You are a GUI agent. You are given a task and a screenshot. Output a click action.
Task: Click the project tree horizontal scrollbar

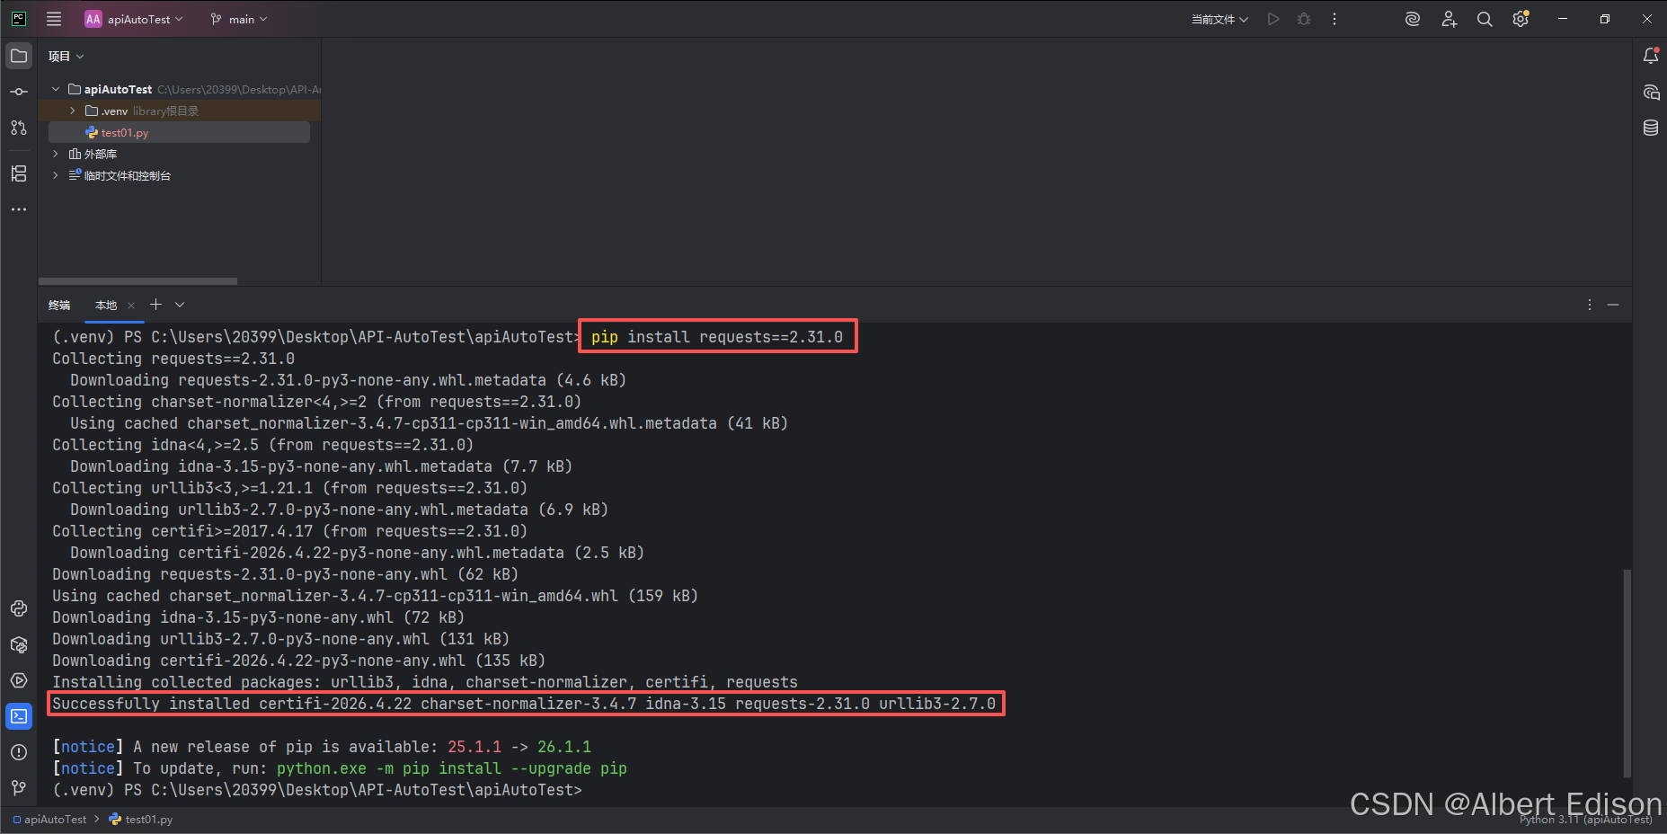click(x=137, y=281)
